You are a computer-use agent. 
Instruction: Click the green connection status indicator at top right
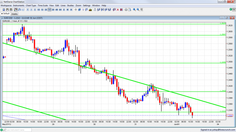click(231, 9)
